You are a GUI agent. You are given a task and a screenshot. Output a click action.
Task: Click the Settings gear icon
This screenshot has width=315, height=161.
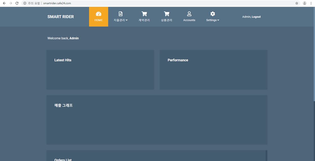click(x=213, y=14)
